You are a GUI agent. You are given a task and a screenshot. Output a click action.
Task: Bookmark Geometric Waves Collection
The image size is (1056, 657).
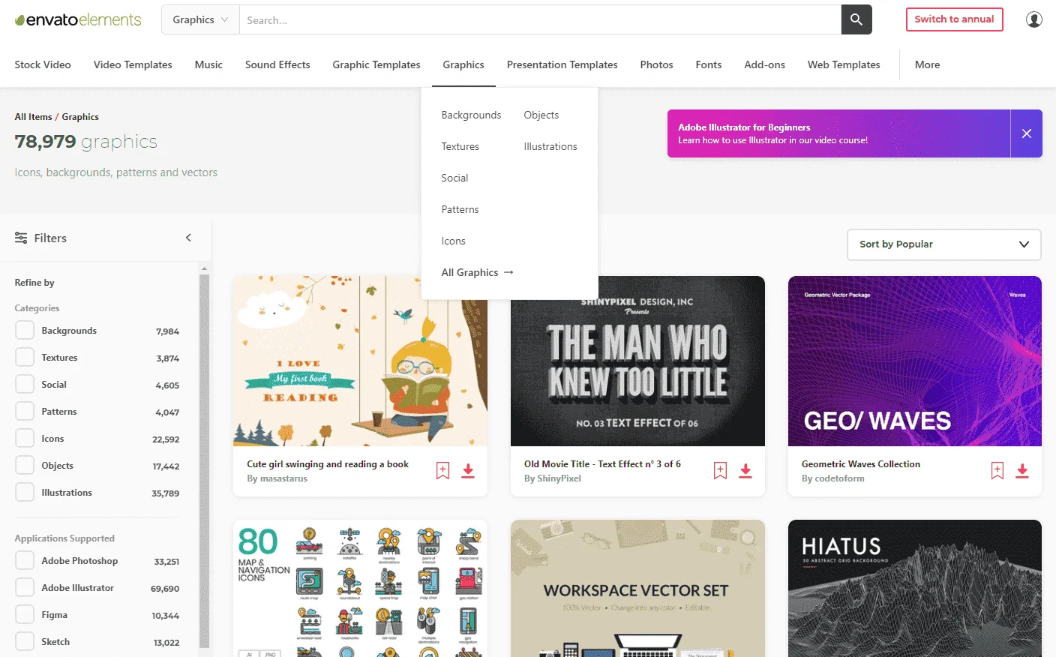click(997, 470)
